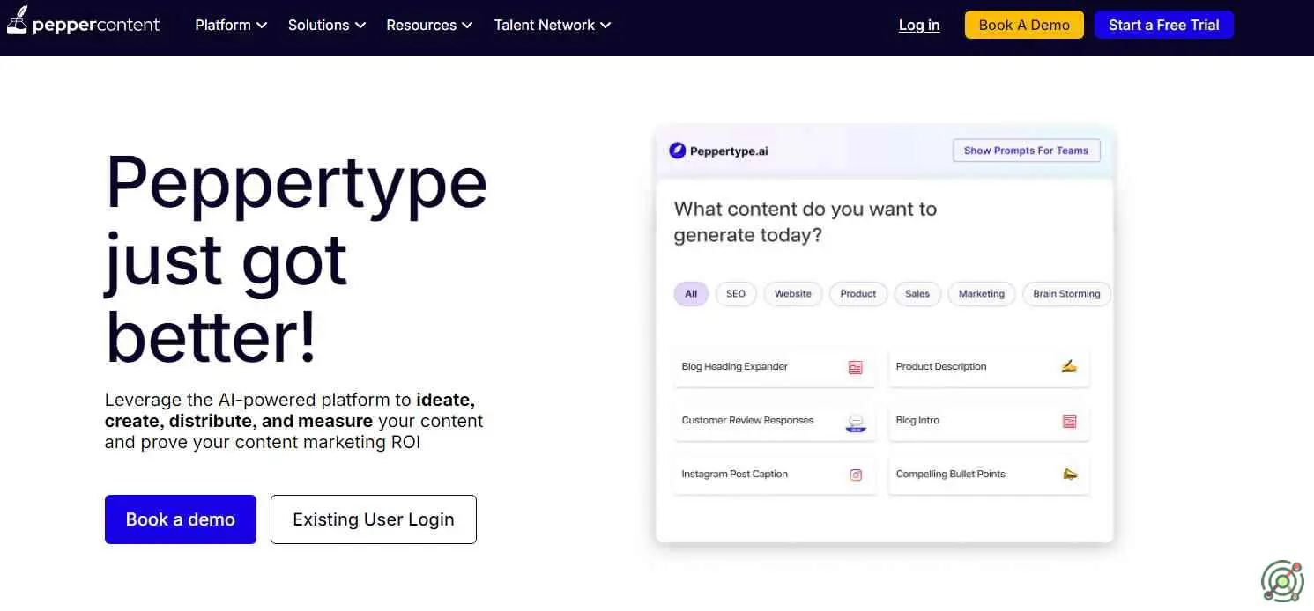Open the Product Description template
Viewport: 1314px width, 611px height.
[989, 367]
